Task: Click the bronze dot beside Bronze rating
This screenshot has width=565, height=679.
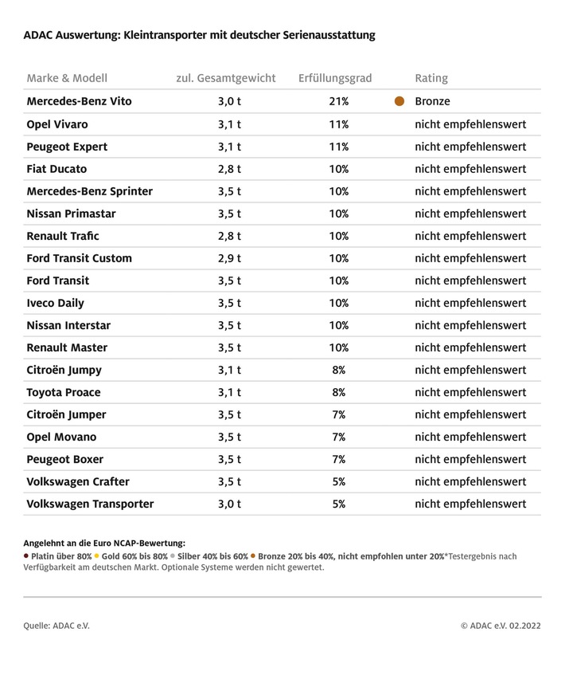Action: [x=399, y=101]
